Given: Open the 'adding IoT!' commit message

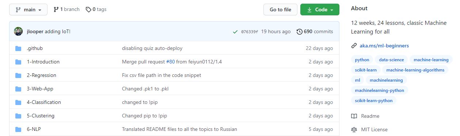Looking at the screenshot, I should tap(58, 32).
